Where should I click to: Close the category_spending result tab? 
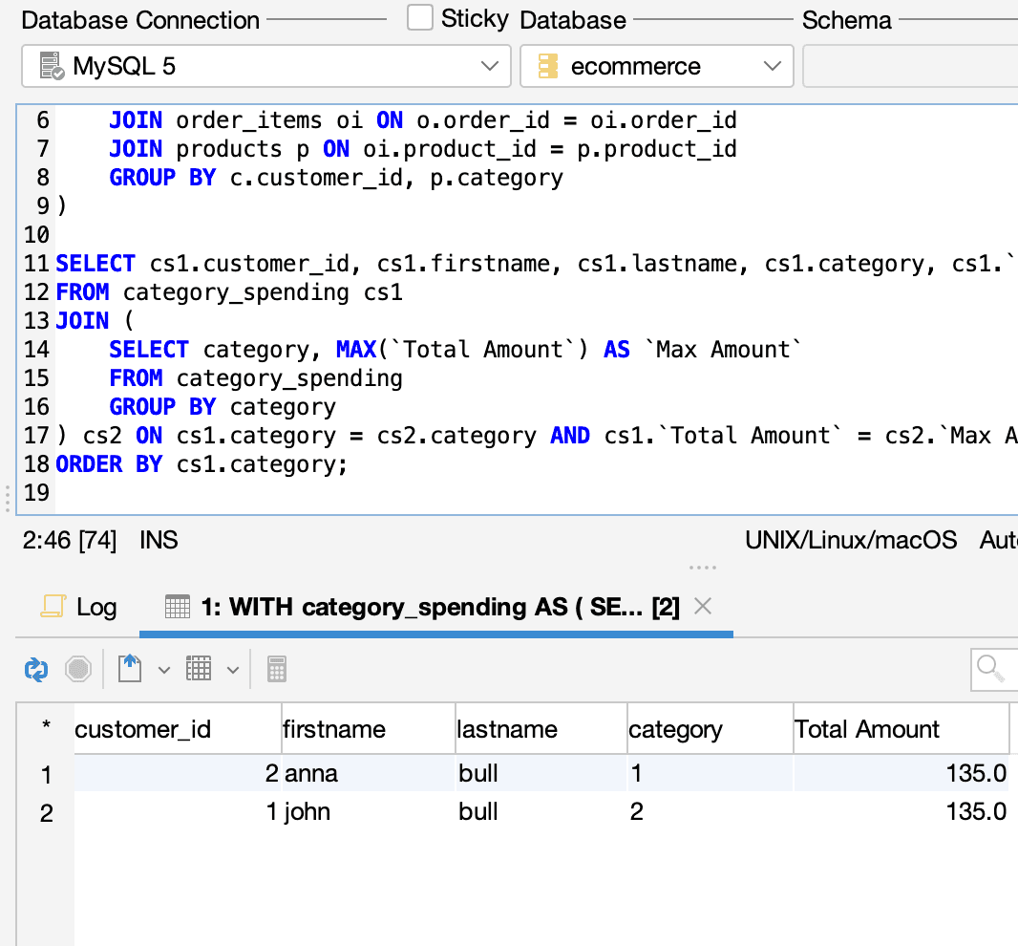click(x=703, y=606)
